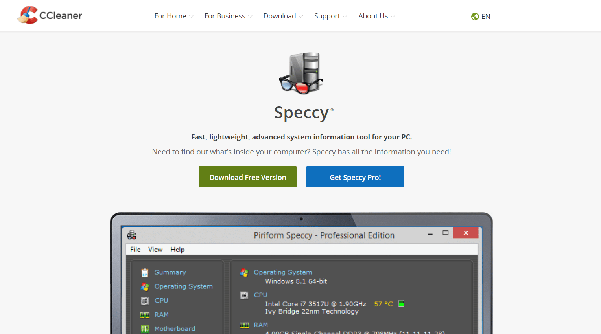The width and height of the screenshot is (601, 334).
Task: Click the CPU chip icon in main panel
Action: [x=244, y=295]
